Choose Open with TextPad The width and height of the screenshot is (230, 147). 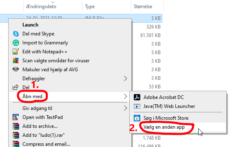pos(70,117)
